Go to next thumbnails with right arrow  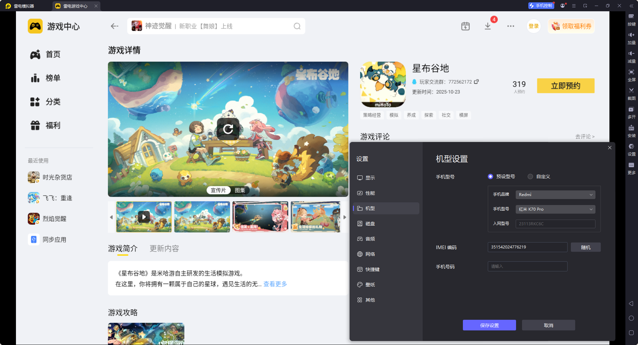[x=345, y=217]
